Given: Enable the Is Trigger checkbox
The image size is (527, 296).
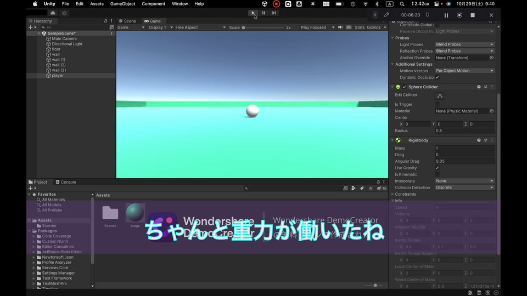Looking at the screenshot, I should click(437, 104).
